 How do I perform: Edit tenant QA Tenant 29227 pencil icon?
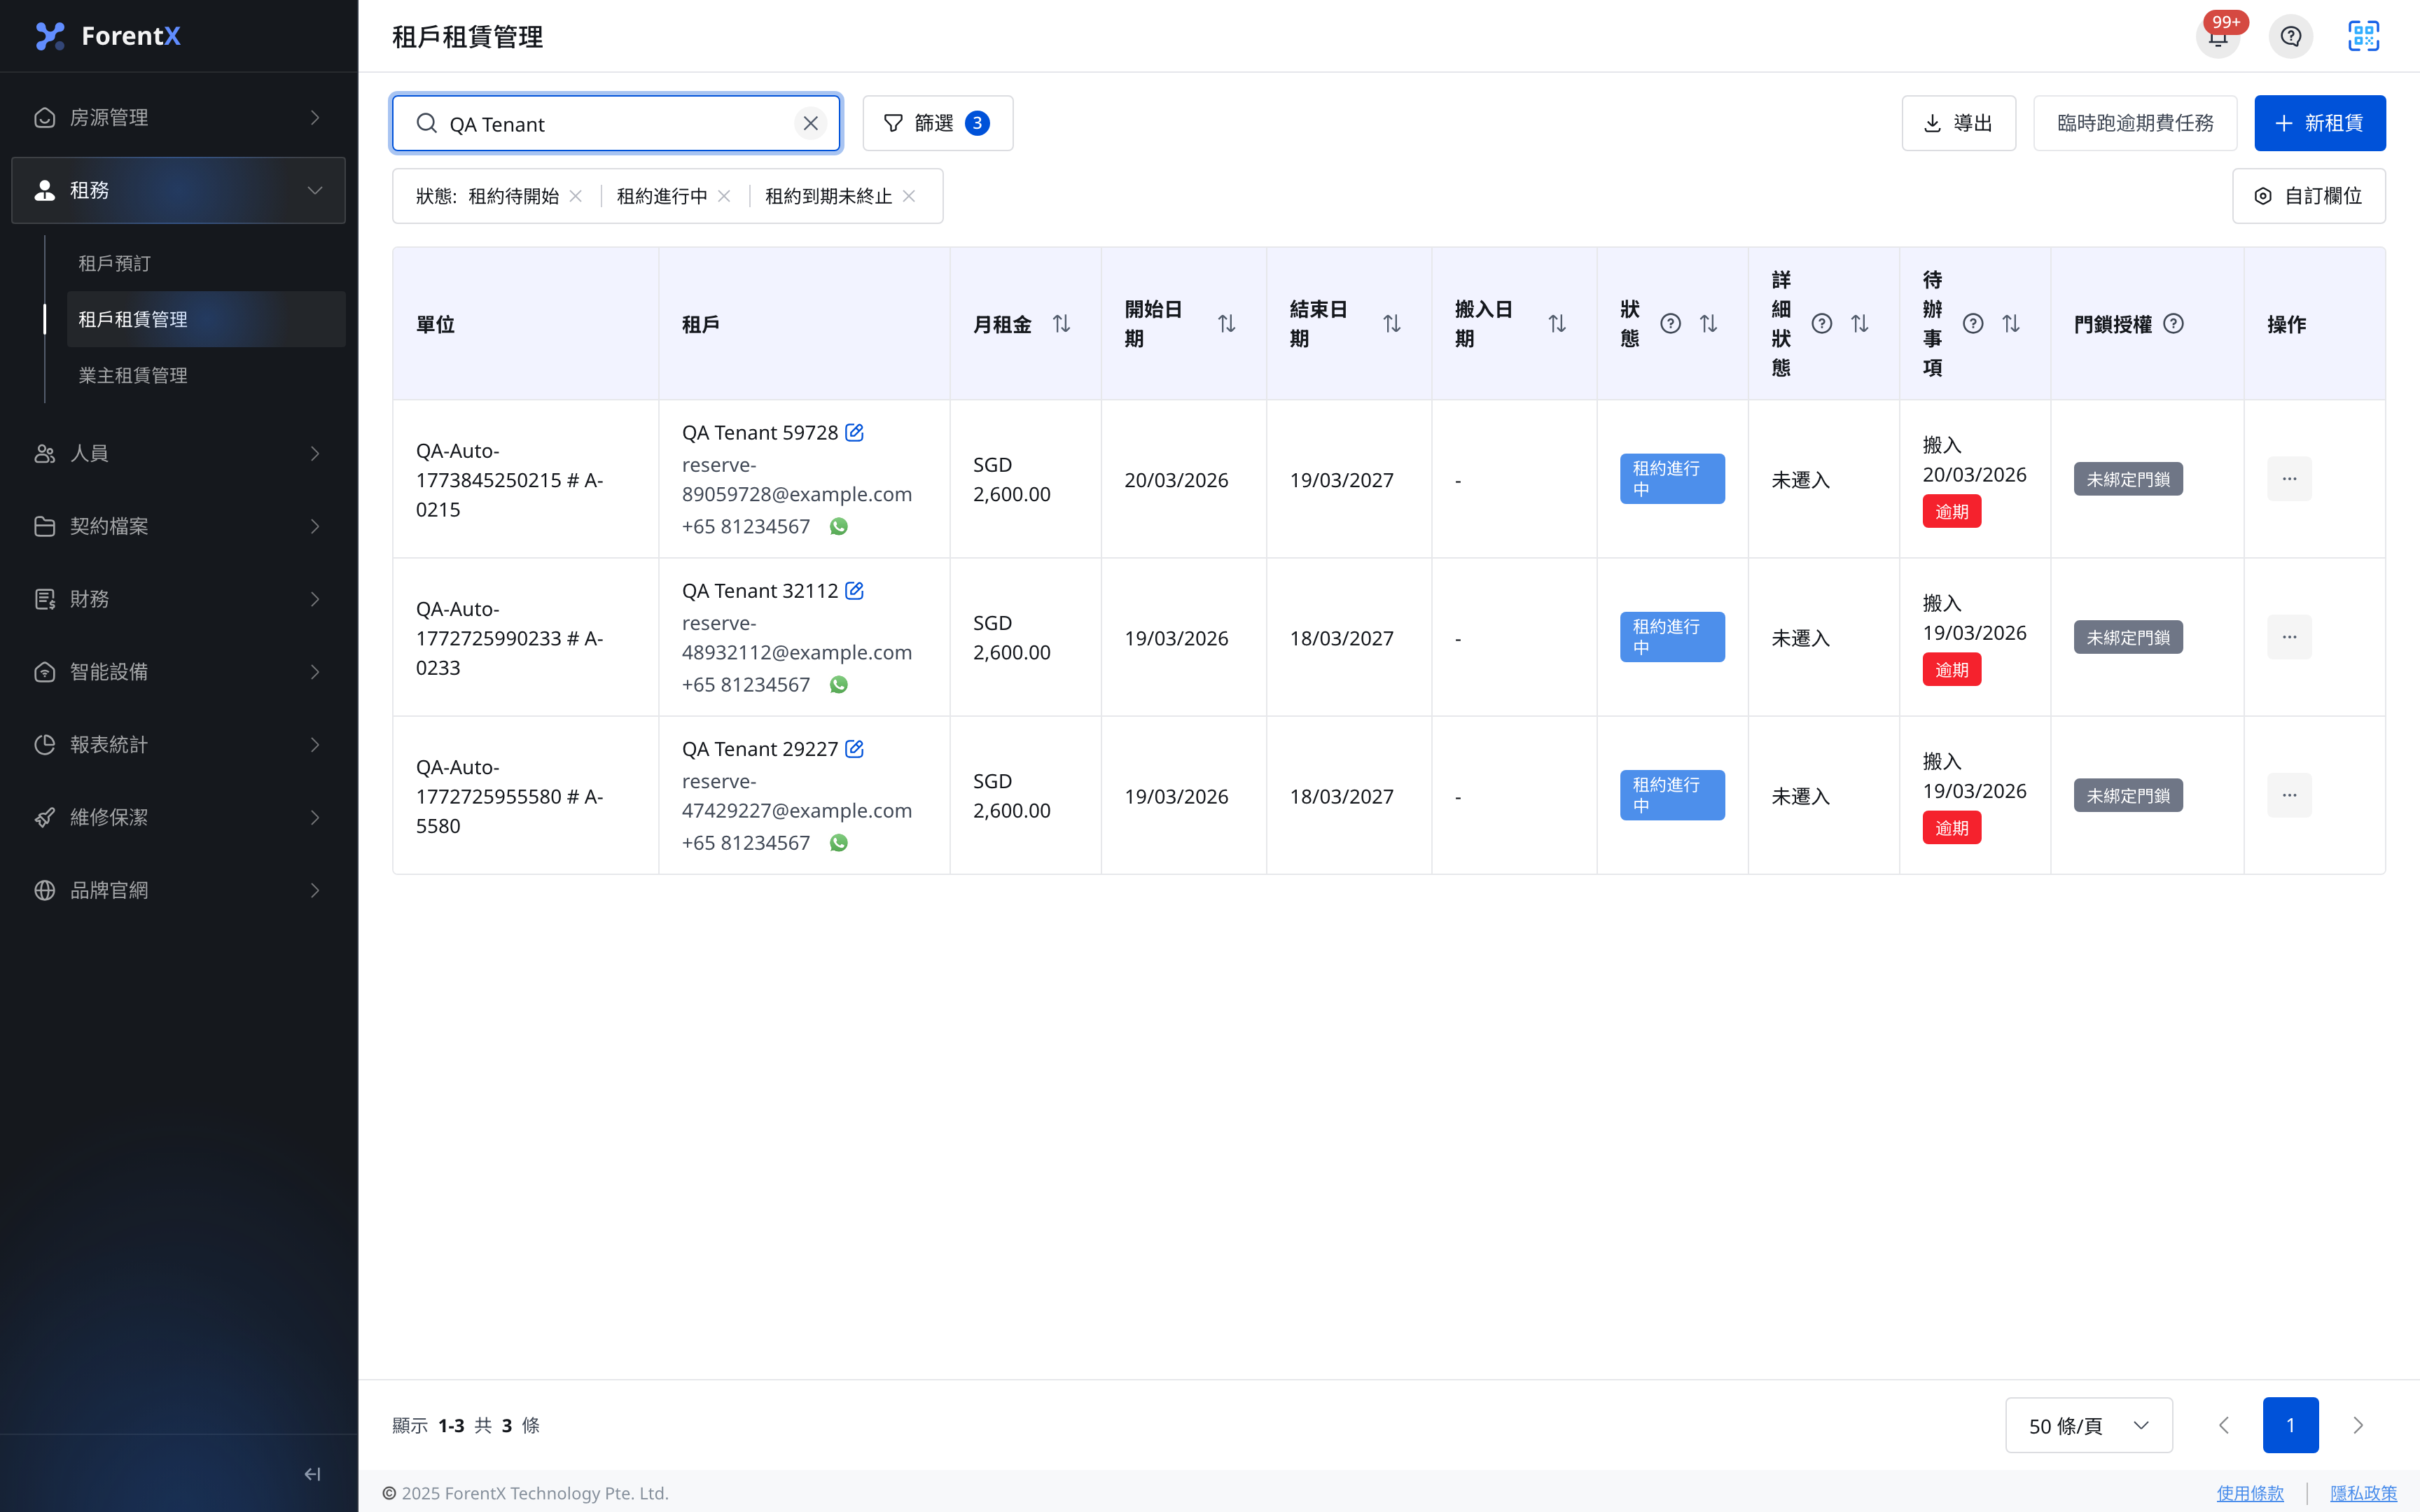pos(854,748)
